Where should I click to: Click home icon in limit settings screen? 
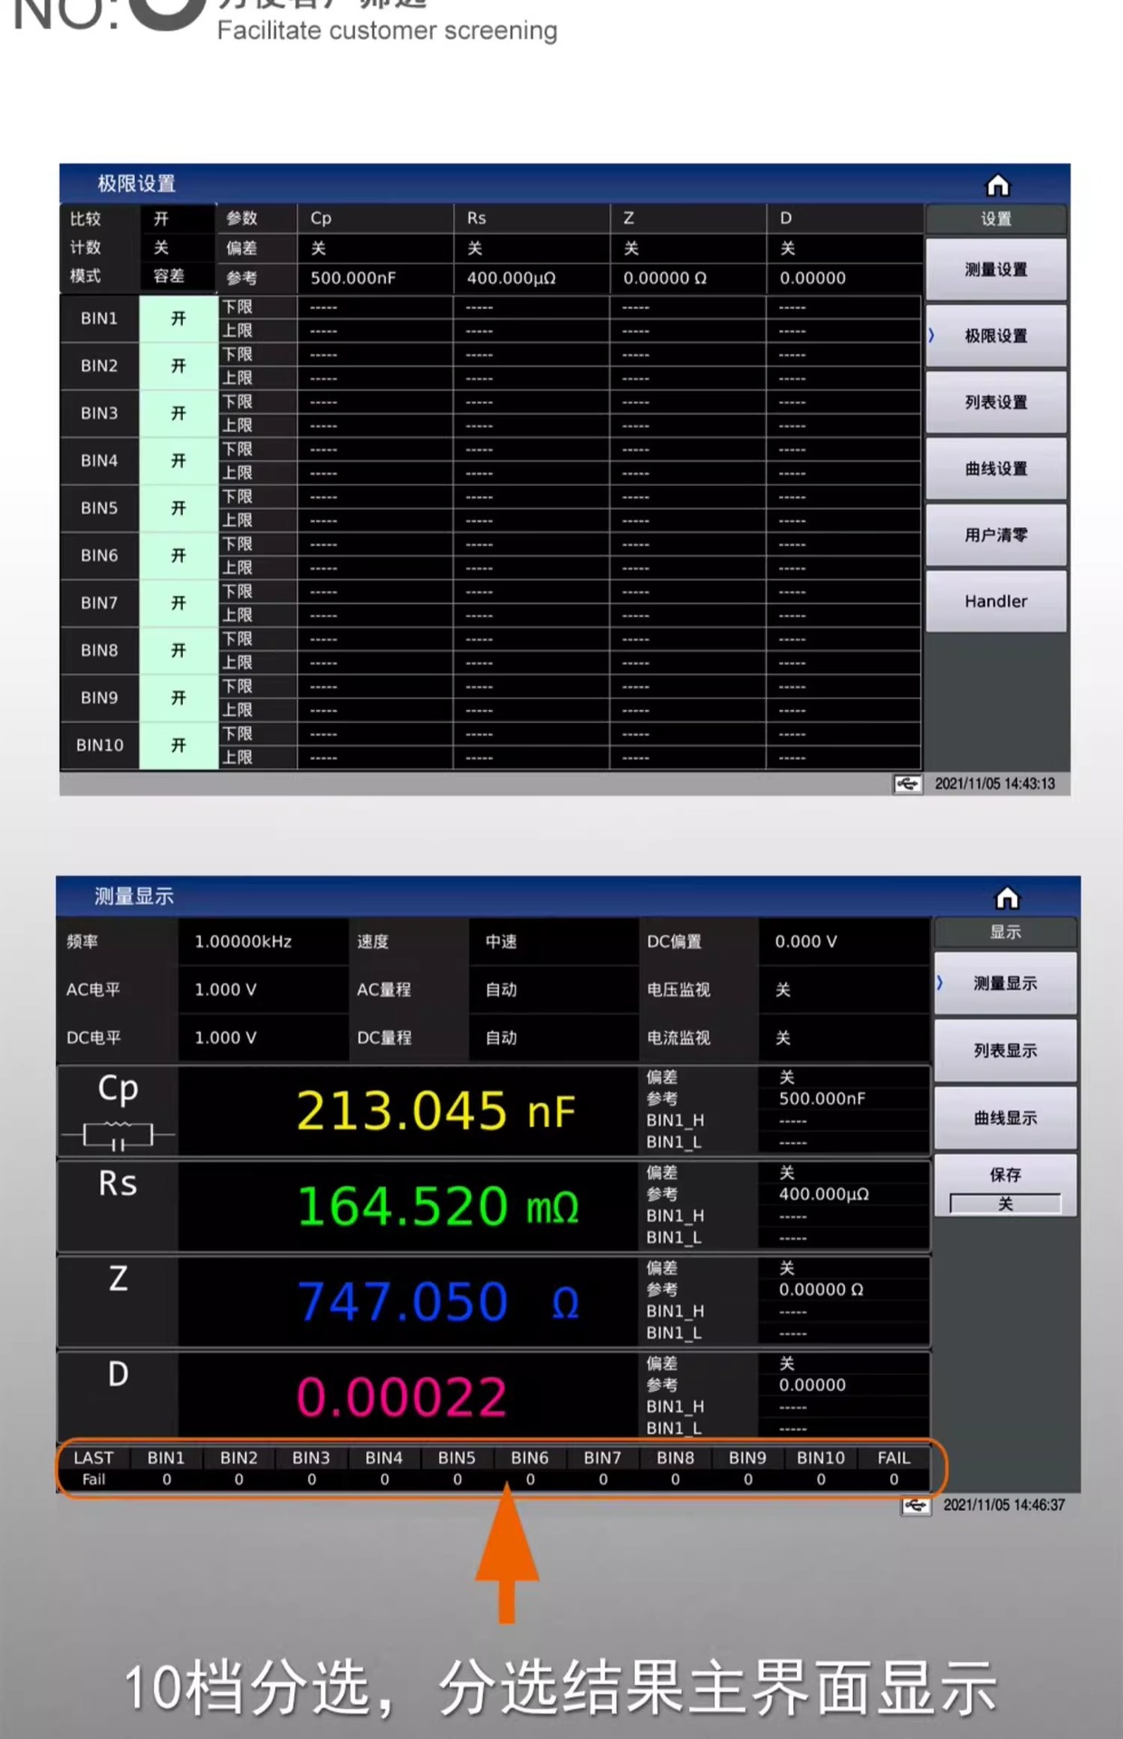[x=997, y=185]
